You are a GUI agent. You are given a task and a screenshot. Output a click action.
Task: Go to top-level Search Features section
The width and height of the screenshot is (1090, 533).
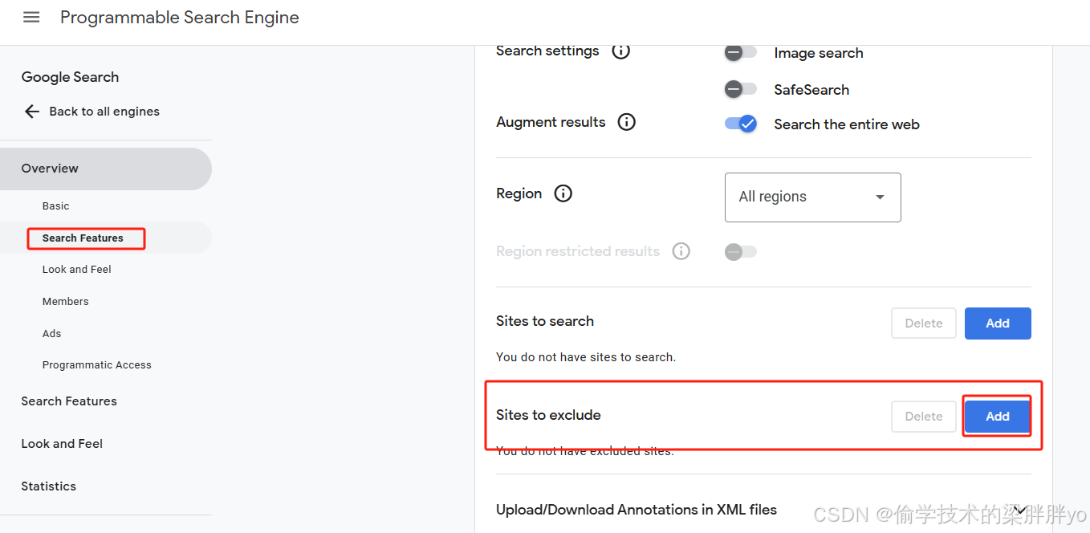pyautogui.click(x=69, y=401)
